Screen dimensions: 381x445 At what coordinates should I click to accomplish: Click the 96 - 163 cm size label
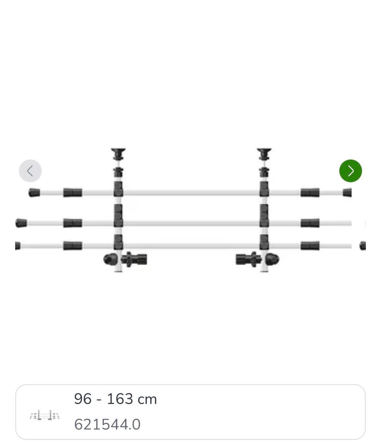click(115, 399)
